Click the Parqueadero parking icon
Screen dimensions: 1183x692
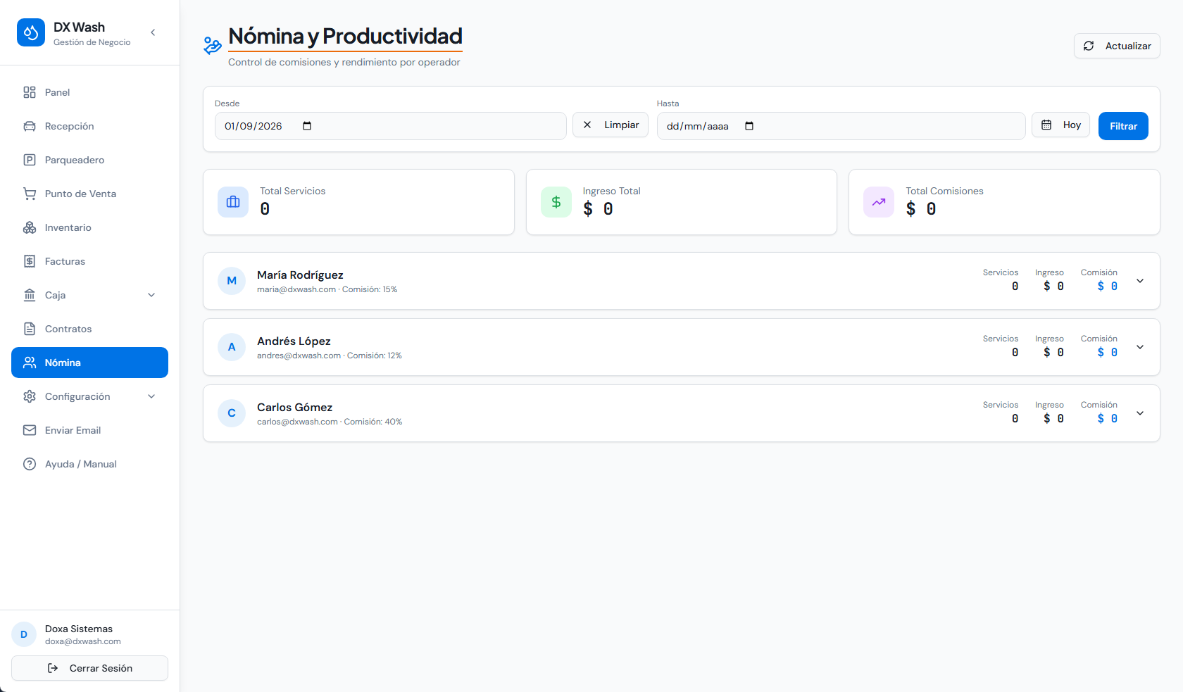pyautogui.click(x=30, y=160)
